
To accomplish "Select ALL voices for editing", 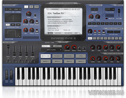I will pos(90,38).
